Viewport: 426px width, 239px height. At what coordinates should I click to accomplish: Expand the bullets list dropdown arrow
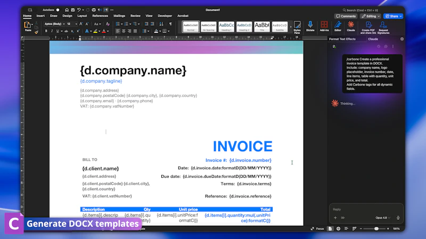(x=121, y=24)
